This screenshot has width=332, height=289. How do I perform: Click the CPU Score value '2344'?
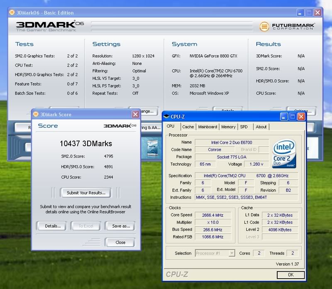point(108,177)
